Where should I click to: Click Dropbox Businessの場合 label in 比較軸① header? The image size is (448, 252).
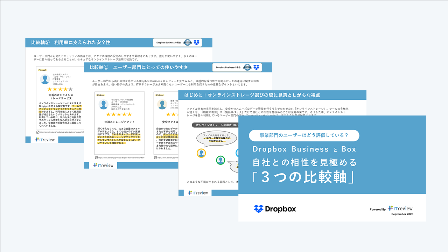[x=228, y=67]
